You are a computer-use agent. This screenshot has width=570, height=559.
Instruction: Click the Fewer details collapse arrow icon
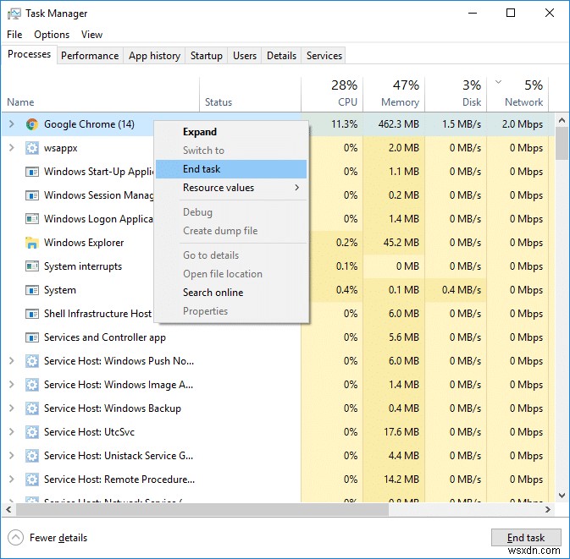(x=15, y=538)
